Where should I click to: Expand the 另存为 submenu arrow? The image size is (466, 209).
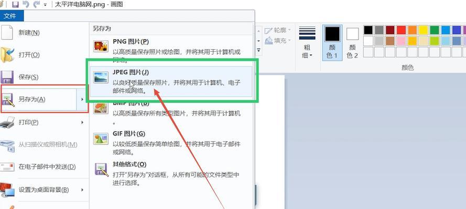coord(82,99)
